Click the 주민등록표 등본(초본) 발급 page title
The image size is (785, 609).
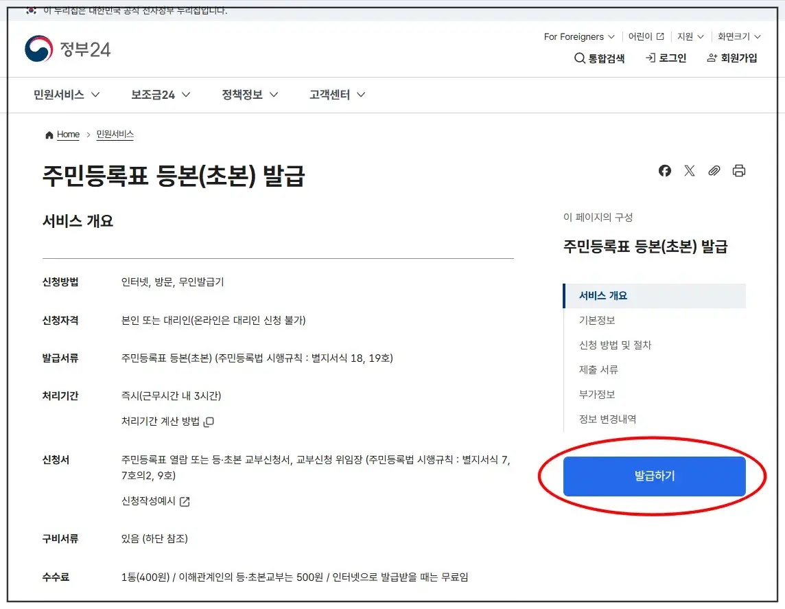coord(174,176)
